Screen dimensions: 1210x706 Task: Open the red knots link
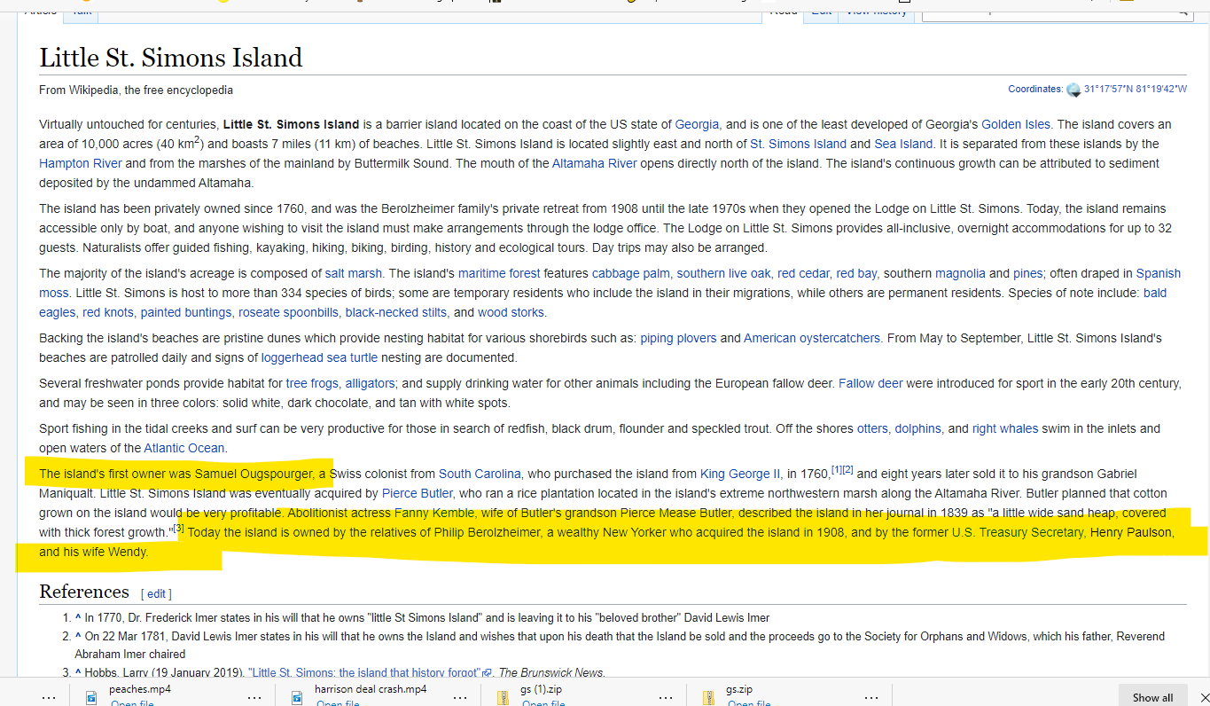pos(108,312)
